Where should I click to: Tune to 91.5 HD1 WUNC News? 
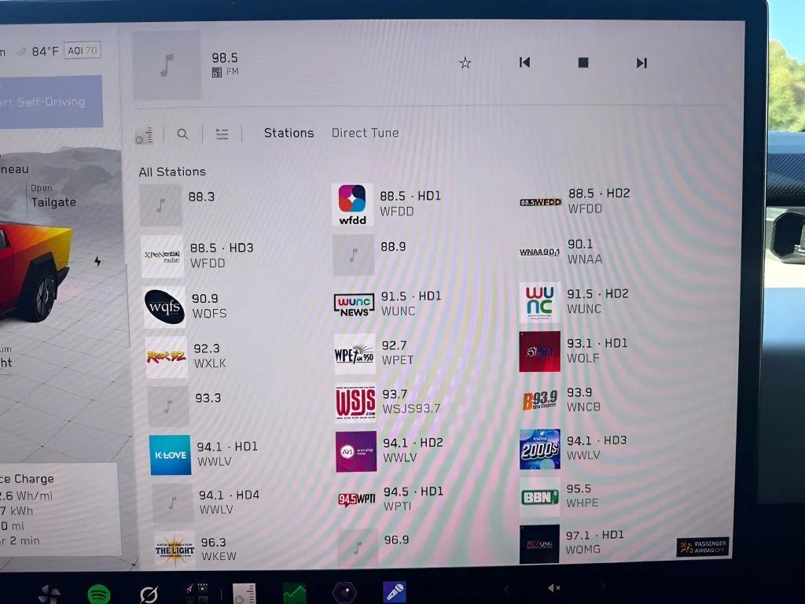388,304
